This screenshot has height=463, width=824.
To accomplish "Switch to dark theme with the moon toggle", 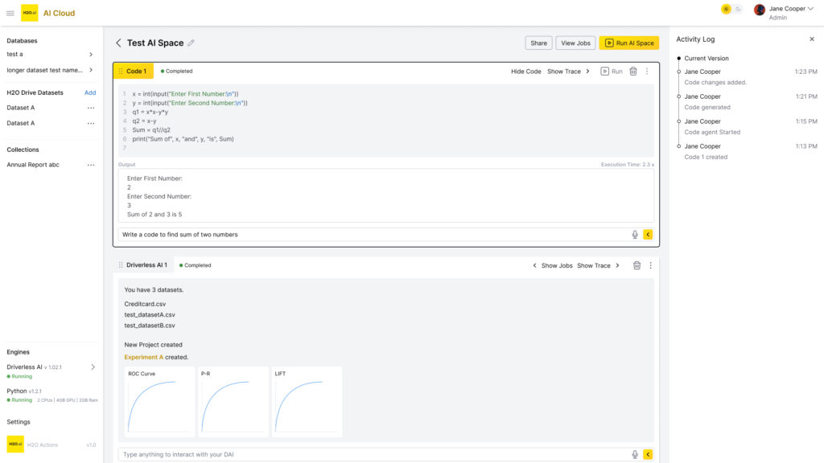I will 738,9.
